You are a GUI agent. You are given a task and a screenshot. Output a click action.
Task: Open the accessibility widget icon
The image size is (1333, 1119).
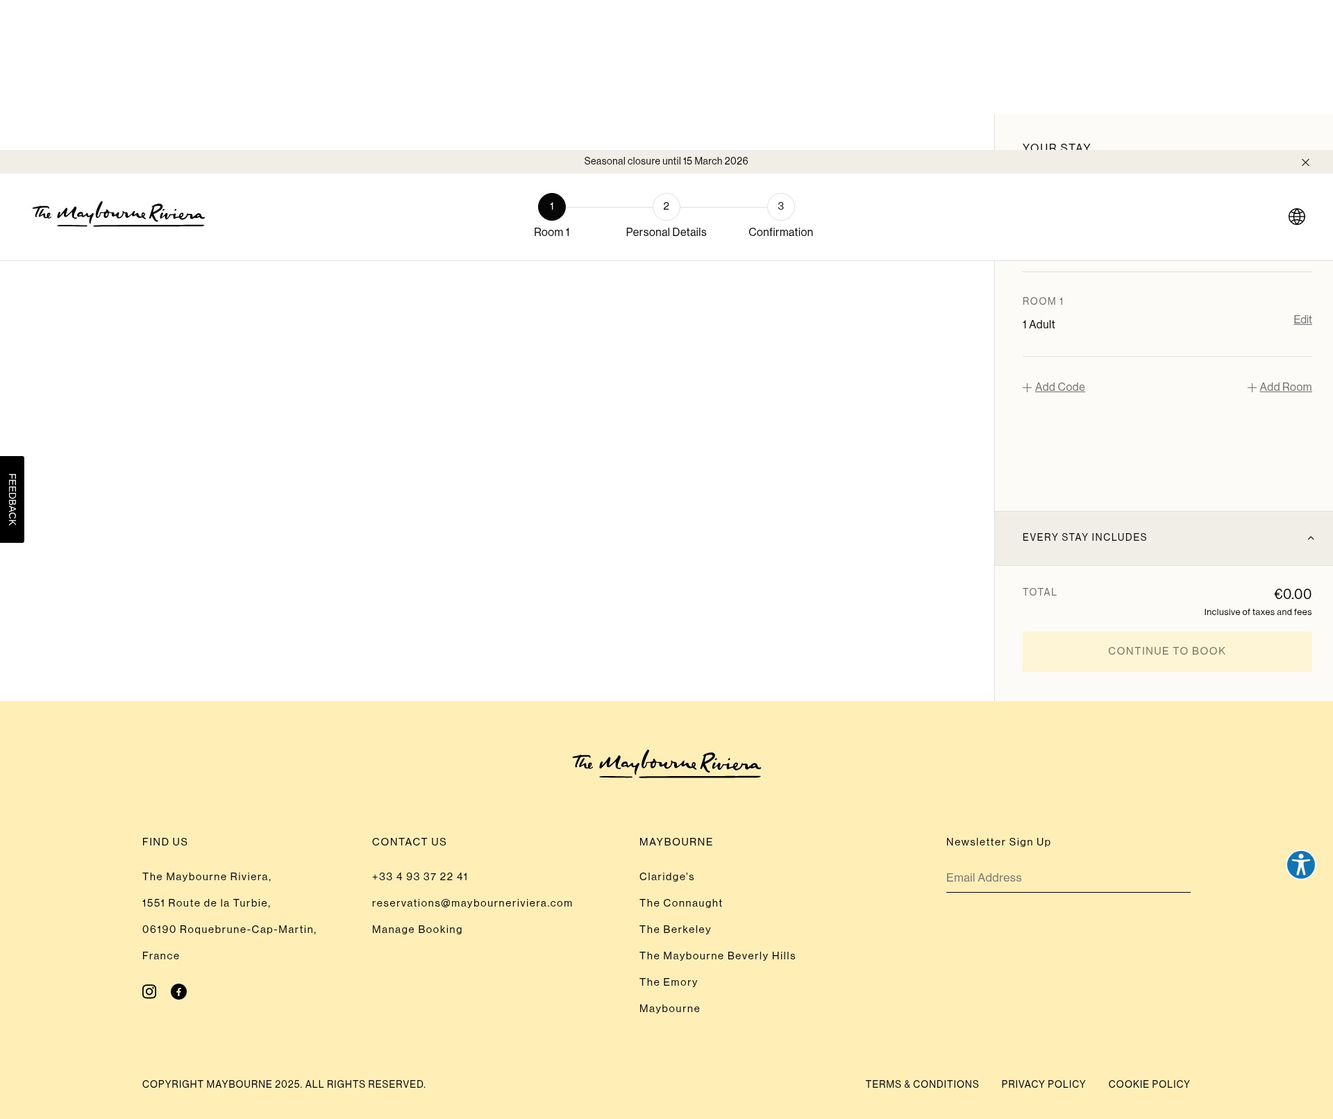pyautogui.click(x=1300, y=865)
